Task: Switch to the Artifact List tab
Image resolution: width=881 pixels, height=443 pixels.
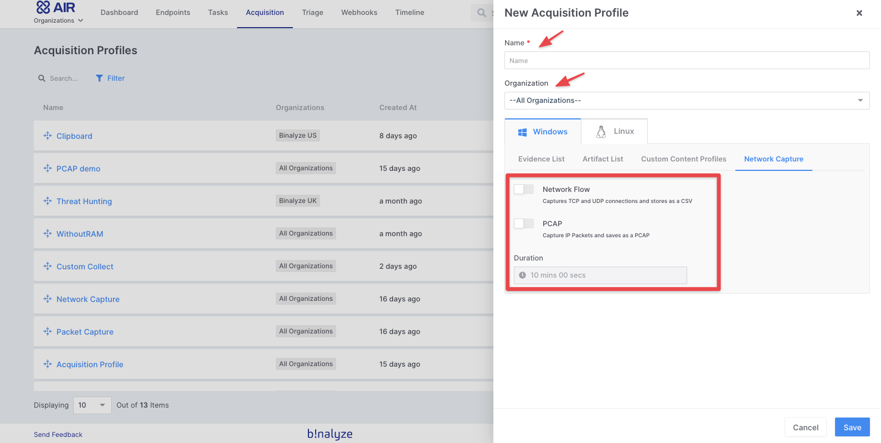Action: 602,159
